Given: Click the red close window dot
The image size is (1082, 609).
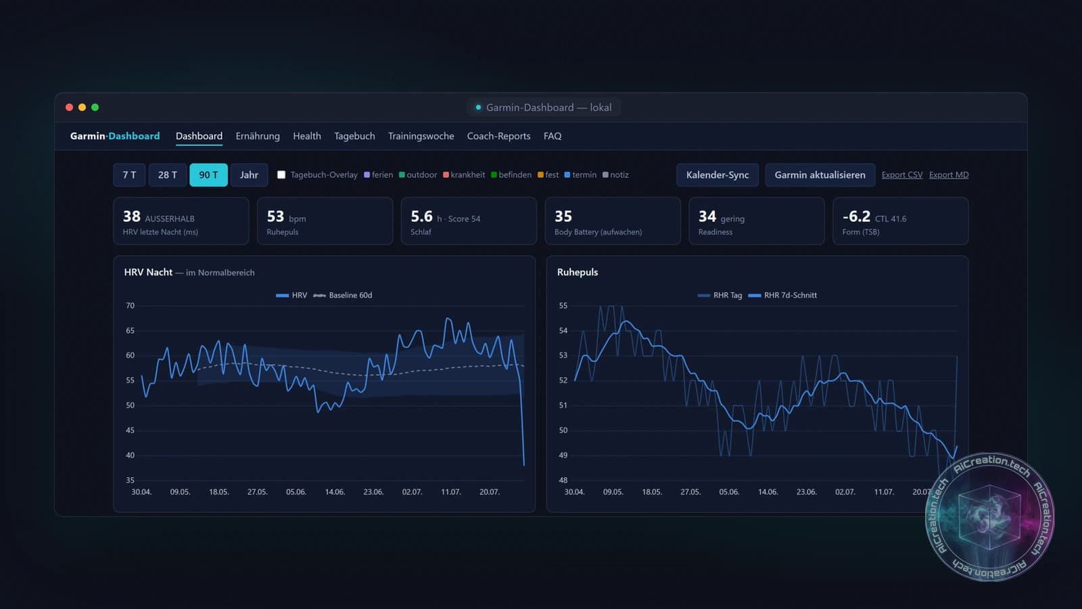Looking at the screenshot, I should (69, 107).
